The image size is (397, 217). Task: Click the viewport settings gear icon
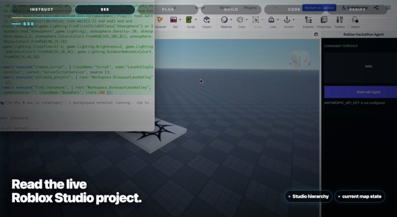click(316, 34)
